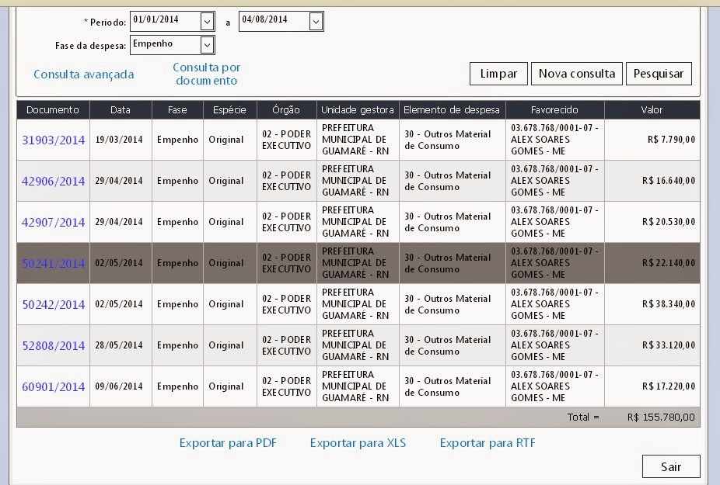Viewport: 720px width, 485px height.
Task: Select the date cell 09/06/2014
Action: coord(119,386)
